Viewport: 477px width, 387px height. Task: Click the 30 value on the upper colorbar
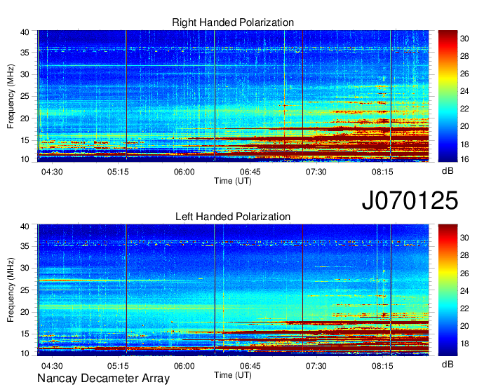[x=464, y=39]
